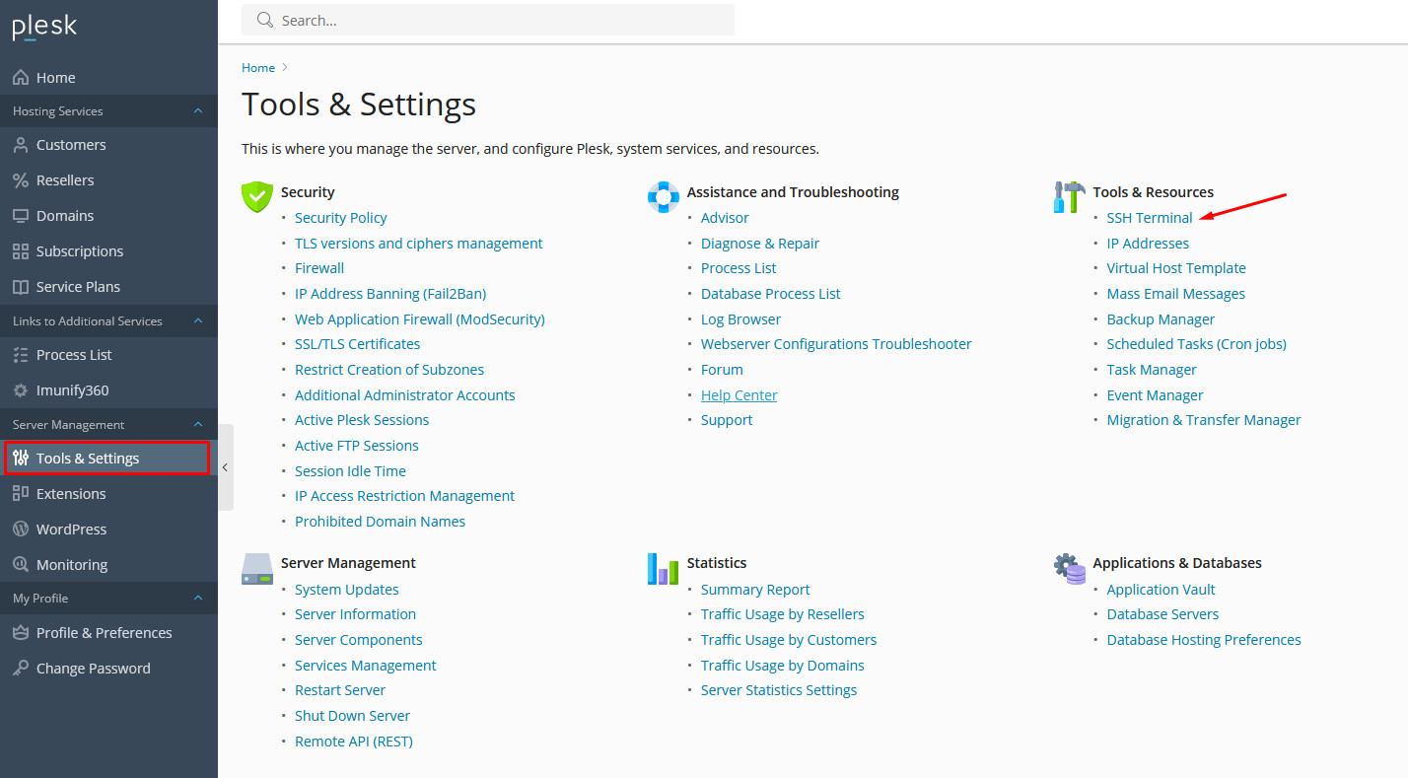Open the Summary Report link
Image resolution: width=1408 pixels, height=778 pixels.
coord(755,589)
